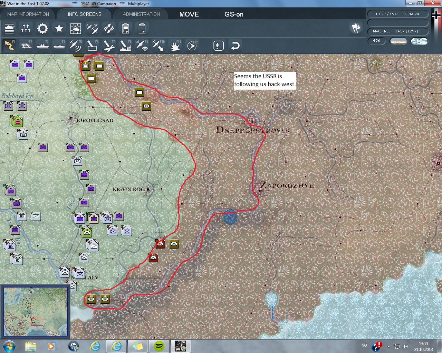Open the air doctrine planes icon

[92, 28]
